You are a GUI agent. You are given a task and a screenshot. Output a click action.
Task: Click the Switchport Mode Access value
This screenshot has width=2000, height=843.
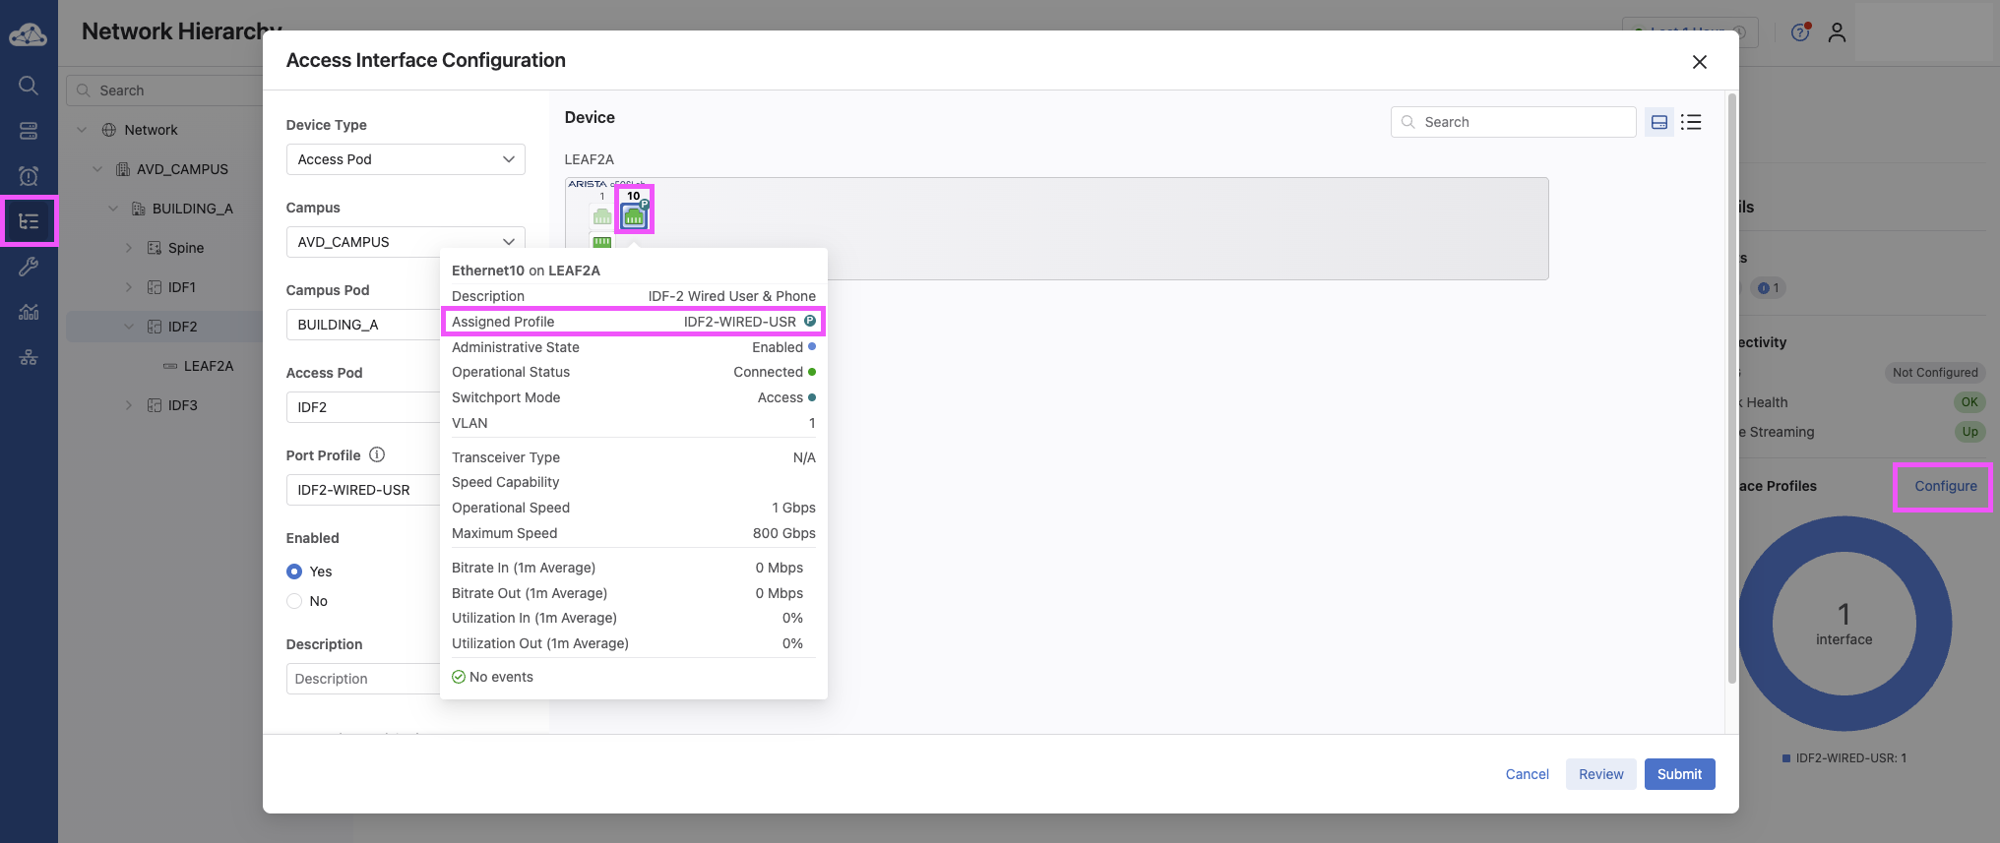tap(780, 397)
